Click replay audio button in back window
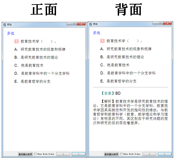Image resolution: width=174 pixels, height=158 pixels. click(x=111, y=154)
